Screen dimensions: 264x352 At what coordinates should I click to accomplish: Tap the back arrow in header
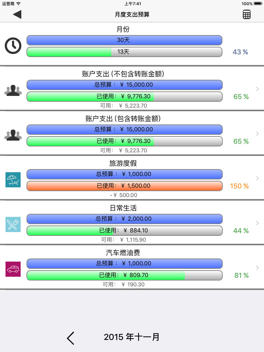click(17, 14)
